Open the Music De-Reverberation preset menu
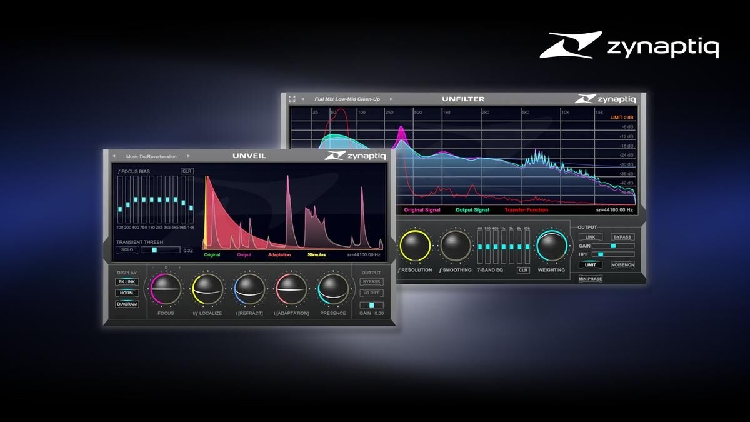Viewport: 750px width, 422px height. click(x=151, y=156)
